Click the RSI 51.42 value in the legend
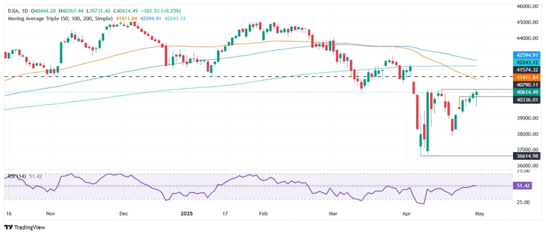 coord(37,176)
